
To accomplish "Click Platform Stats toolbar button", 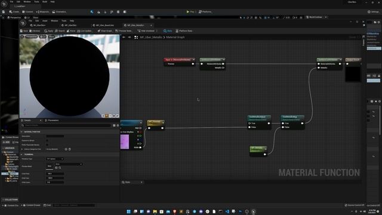I will (x=184, y=31).
